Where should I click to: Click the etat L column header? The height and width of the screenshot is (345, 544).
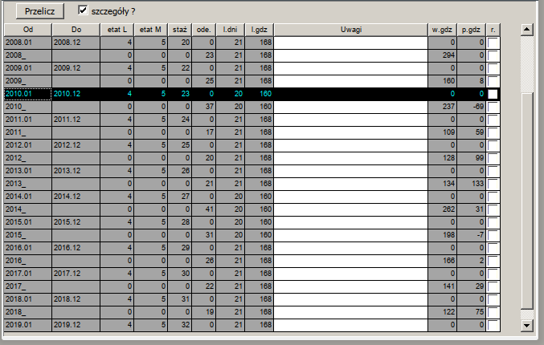pos(118,30)
